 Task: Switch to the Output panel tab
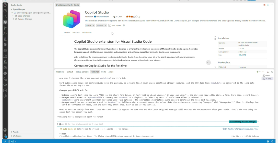[x=70, y=72]
